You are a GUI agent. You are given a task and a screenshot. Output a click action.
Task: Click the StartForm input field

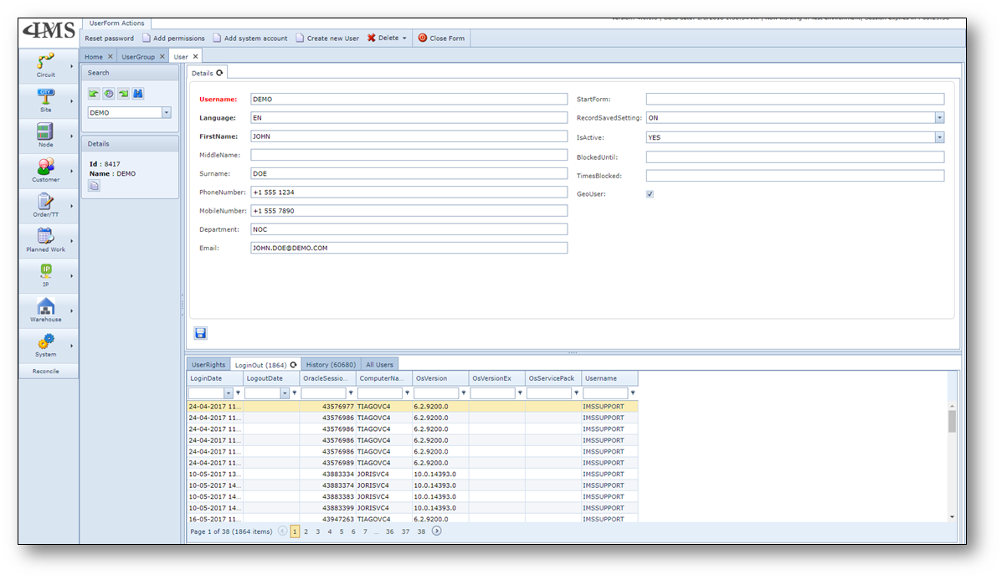795,99
